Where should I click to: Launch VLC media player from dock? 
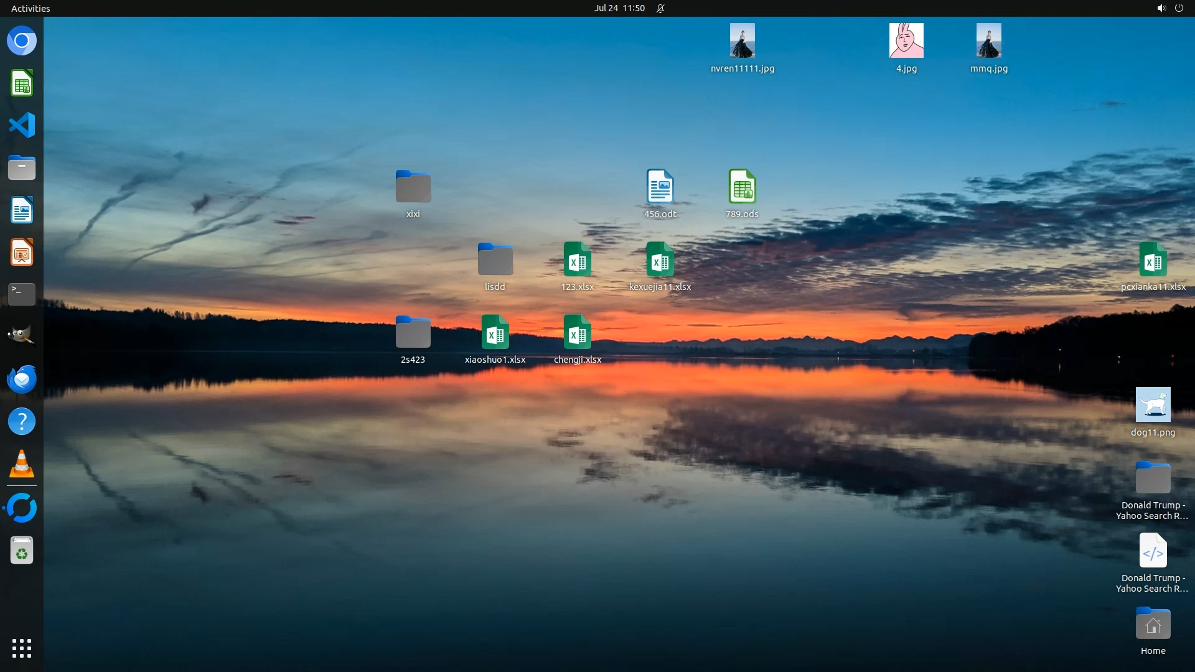tap(22, 464)
